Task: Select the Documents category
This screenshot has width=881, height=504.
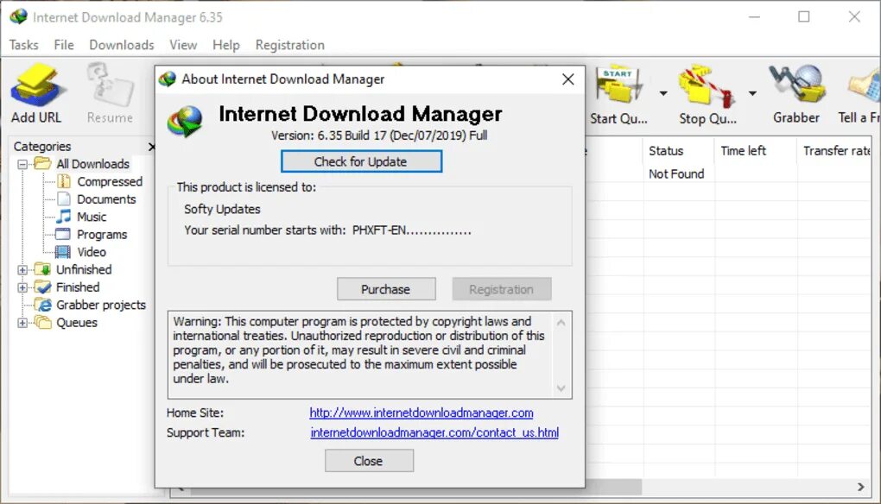Action: pyautogui.click(x=106, y=199)
